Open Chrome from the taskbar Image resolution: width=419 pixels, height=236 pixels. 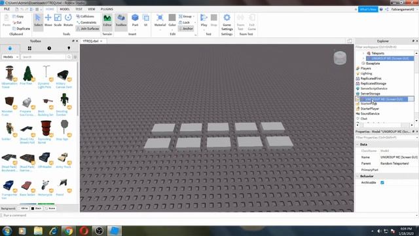point(68,231)
